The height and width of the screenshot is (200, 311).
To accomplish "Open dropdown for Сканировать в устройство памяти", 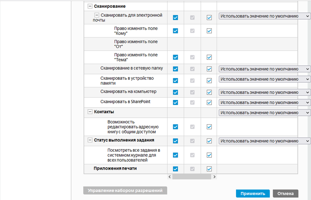I will point(265,79).
